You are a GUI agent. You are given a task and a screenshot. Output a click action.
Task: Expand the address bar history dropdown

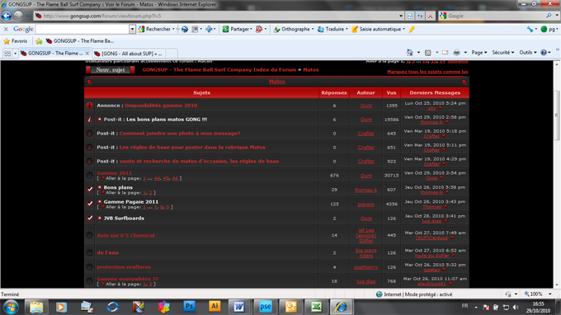(401, 16)
